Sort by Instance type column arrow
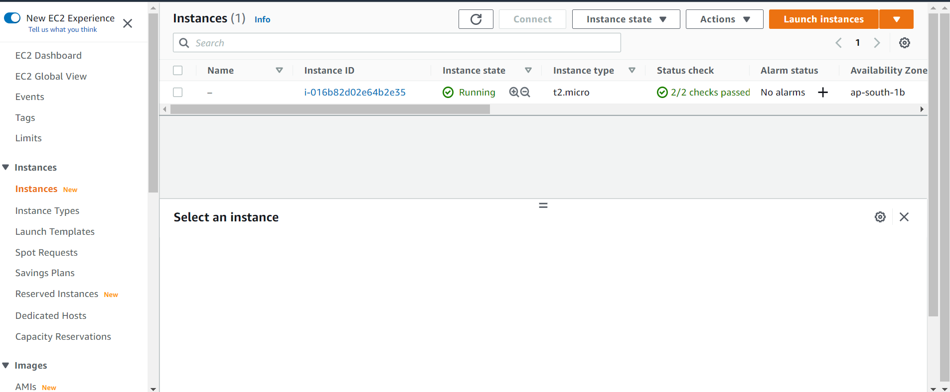The width and height of the screenshot is (950, 392). (x=632, y=71)
